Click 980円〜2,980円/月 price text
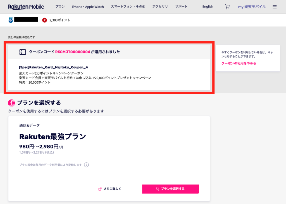286x204 pixels. click(41, 147)
